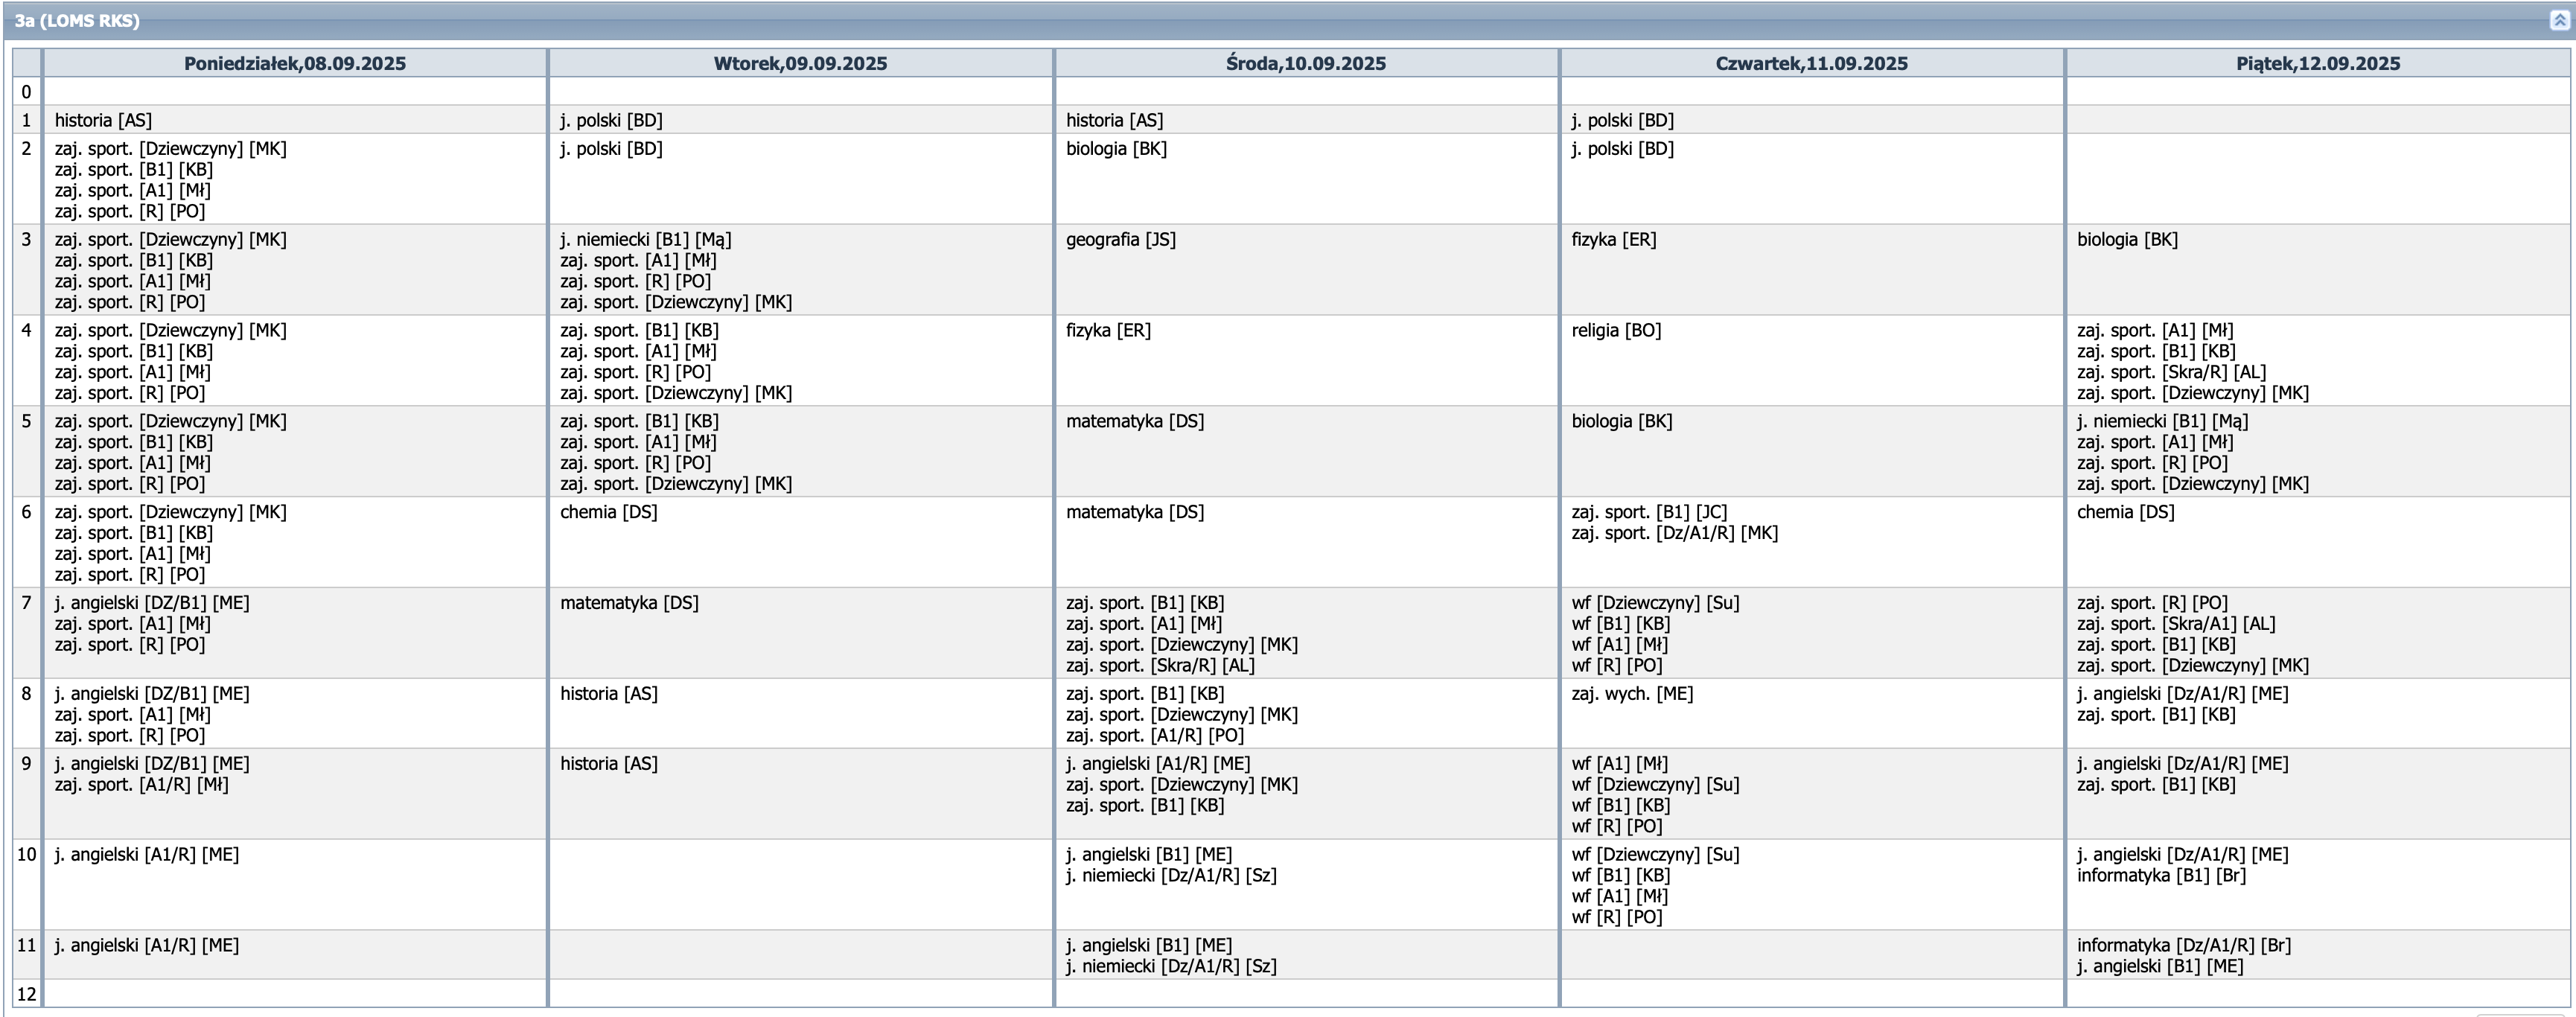Select j. niemiecki [Dz/A1/R] [Sz] in lesson 10
This screenshot has height=1017, width=2576.
(x=1171, y=875)
